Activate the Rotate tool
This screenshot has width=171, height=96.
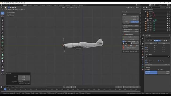pos(2,23)
